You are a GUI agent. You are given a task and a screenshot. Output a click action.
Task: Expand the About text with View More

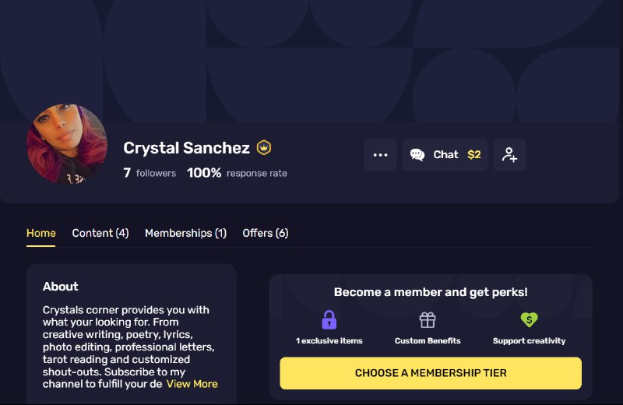pos(192,384)
